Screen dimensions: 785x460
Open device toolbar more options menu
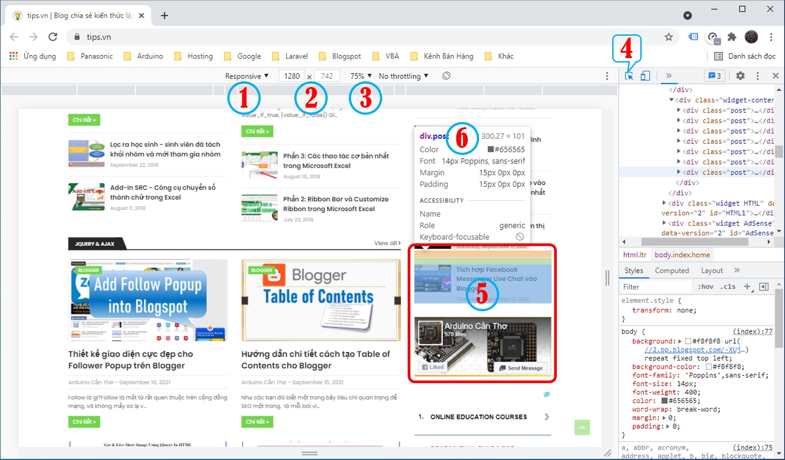pos(607,76)
